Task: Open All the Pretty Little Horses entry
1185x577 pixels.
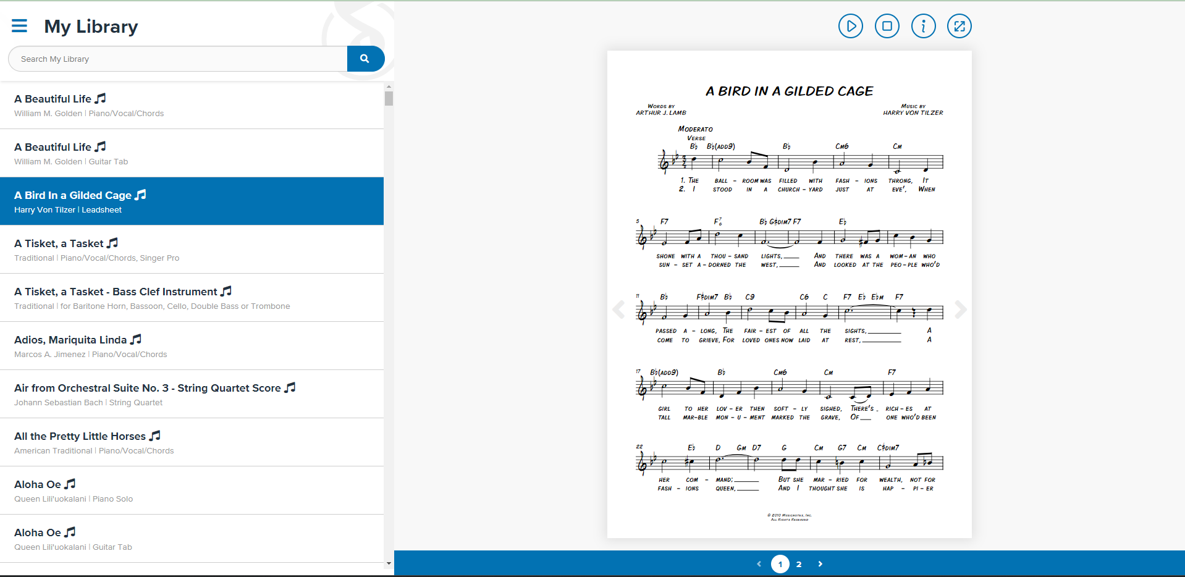Action: [x=192, y=442]
